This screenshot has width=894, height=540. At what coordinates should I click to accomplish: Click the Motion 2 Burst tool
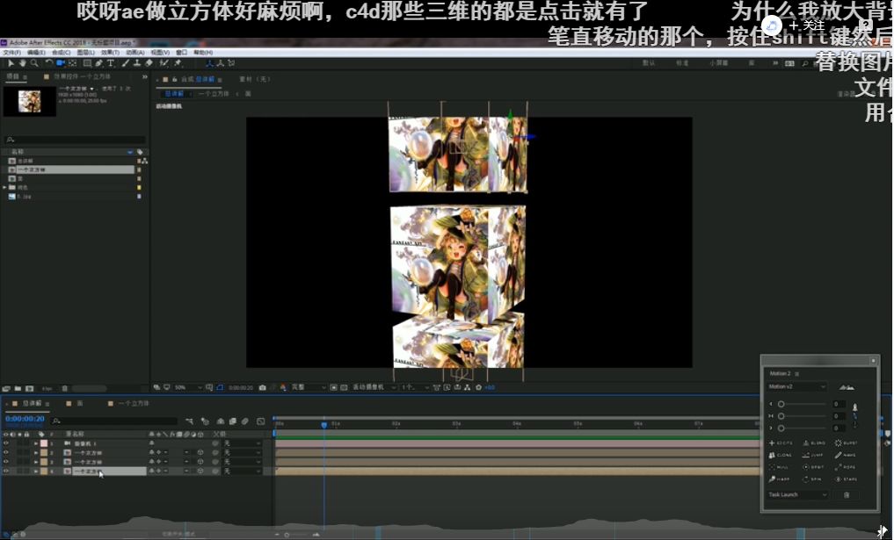(x=847, y=443)
